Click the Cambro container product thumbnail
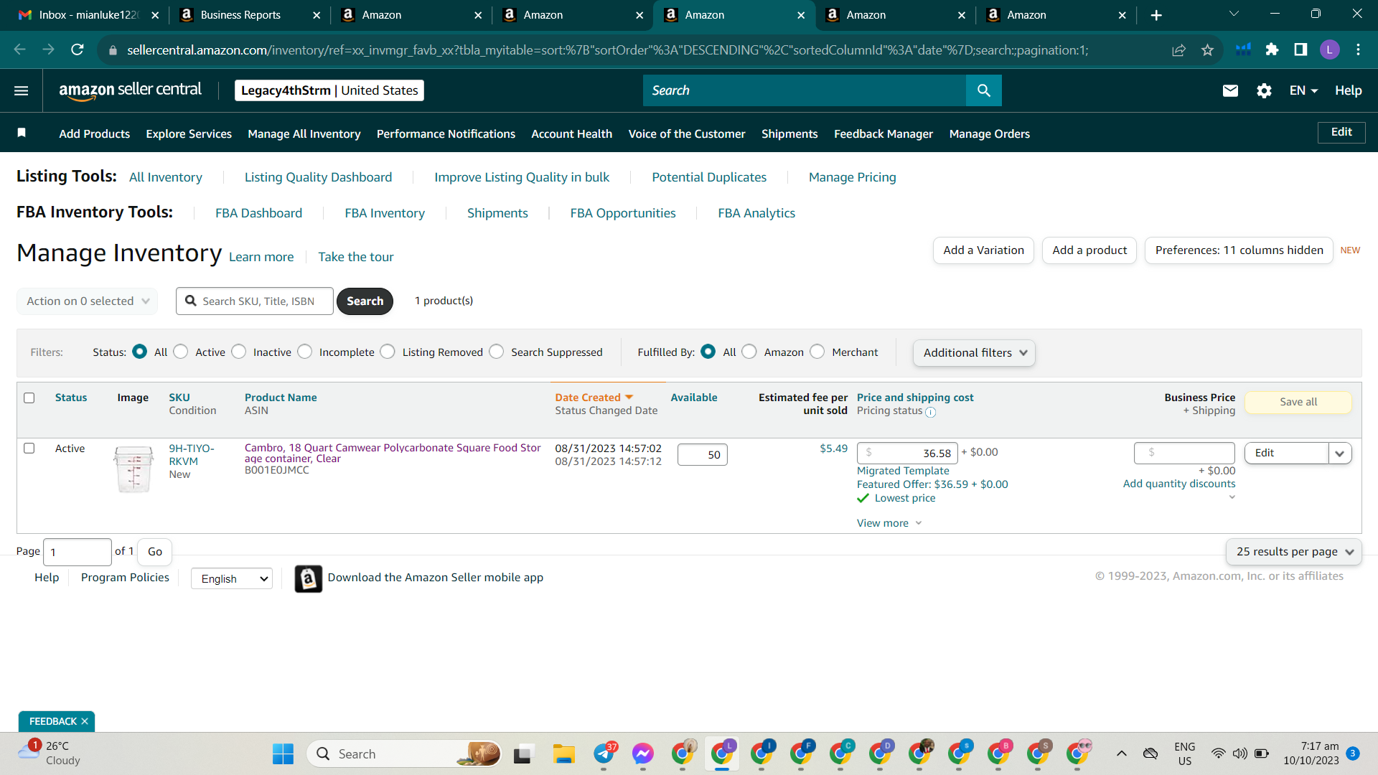 [x=133, y=469]
